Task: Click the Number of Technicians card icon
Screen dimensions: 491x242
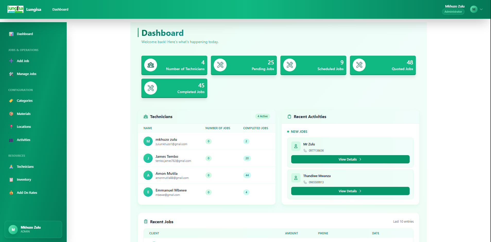Action: [x=151, y=65]
